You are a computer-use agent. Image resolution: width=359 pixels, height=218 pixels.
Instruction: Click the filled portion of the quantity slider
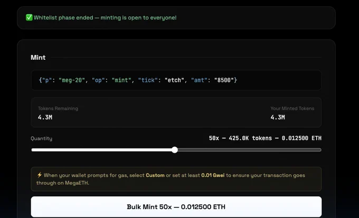tap(102, 150)
